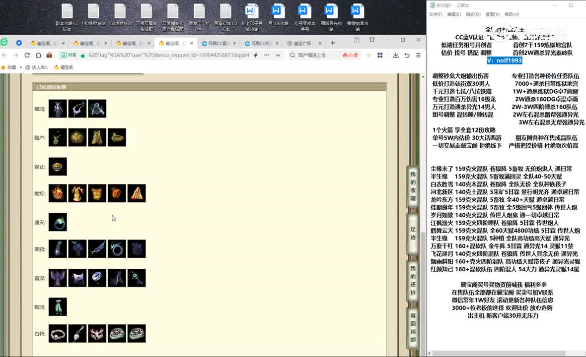Click the 足迹 side button
Image resolution: width=586 pixels, height=357 pixels.
(413, 233)
